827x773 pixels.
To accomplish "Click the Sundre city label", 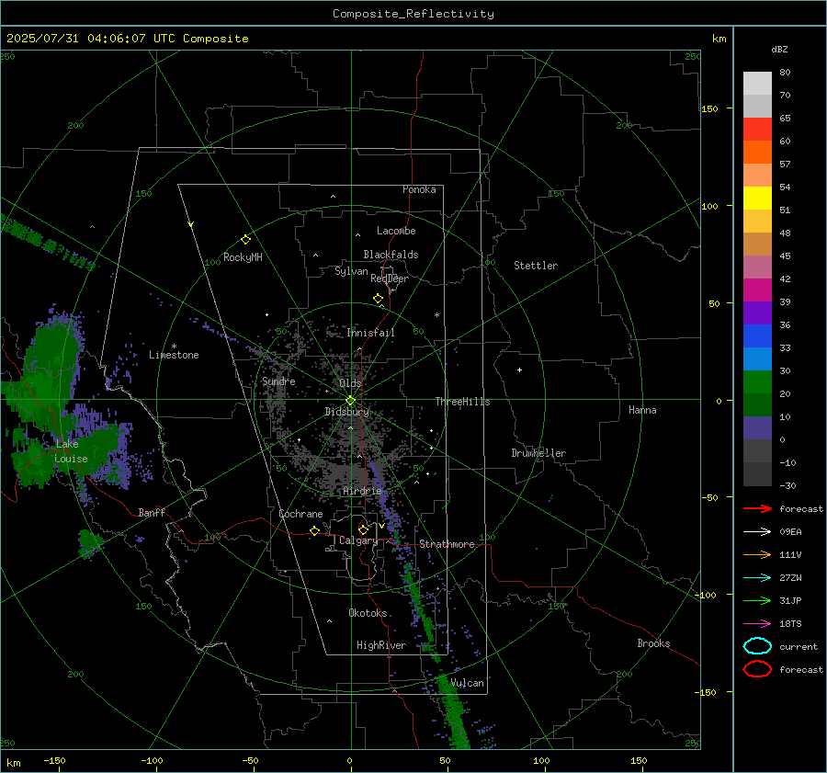I will point(278,381).
